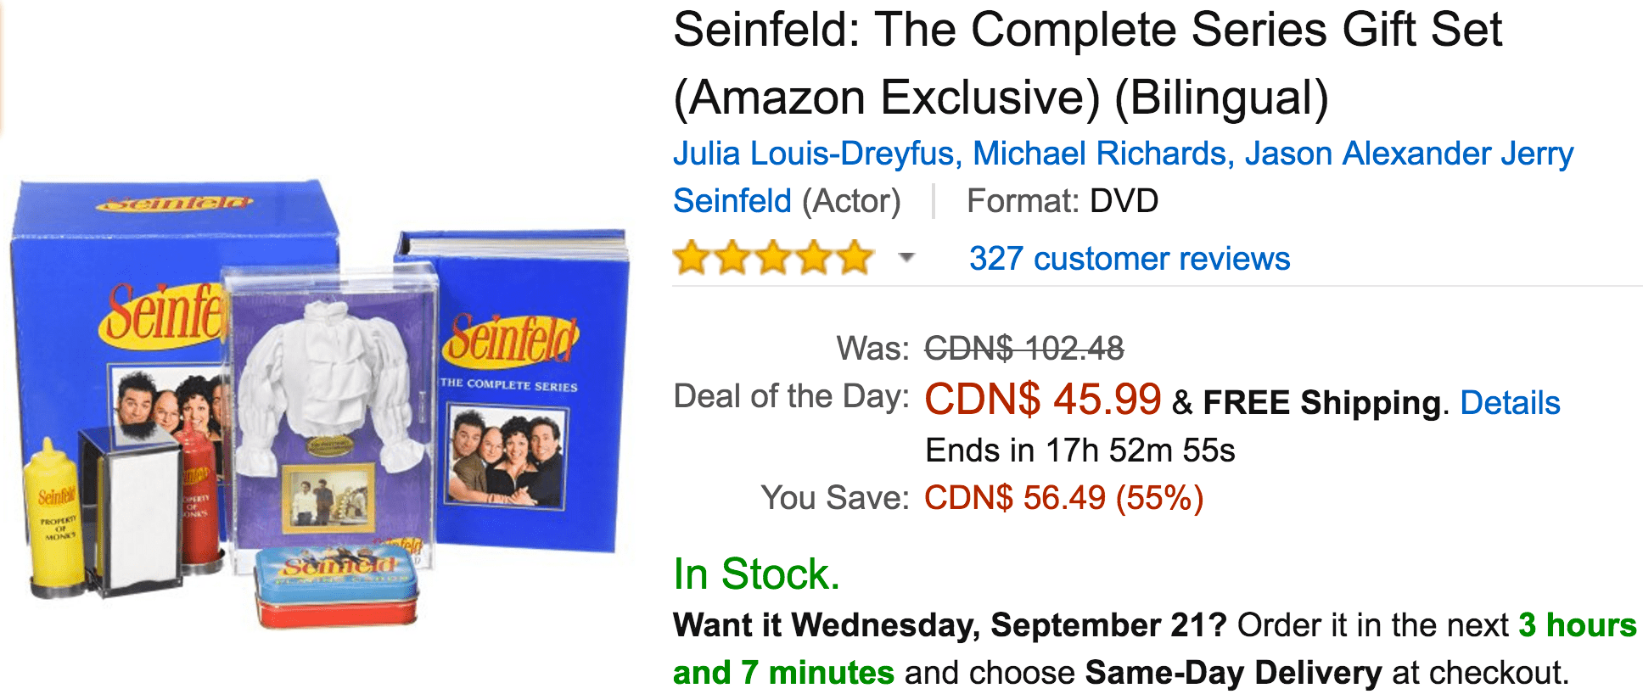
Task: Click the deal price CDN$ 45.99
Action: (x=1042, y=399)
